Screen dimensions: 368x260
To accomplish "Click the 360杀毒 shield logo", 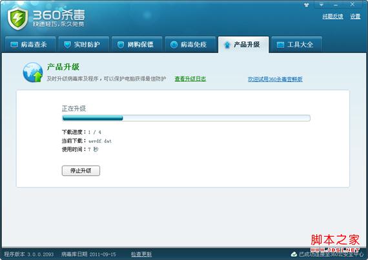I will point(17,19).
